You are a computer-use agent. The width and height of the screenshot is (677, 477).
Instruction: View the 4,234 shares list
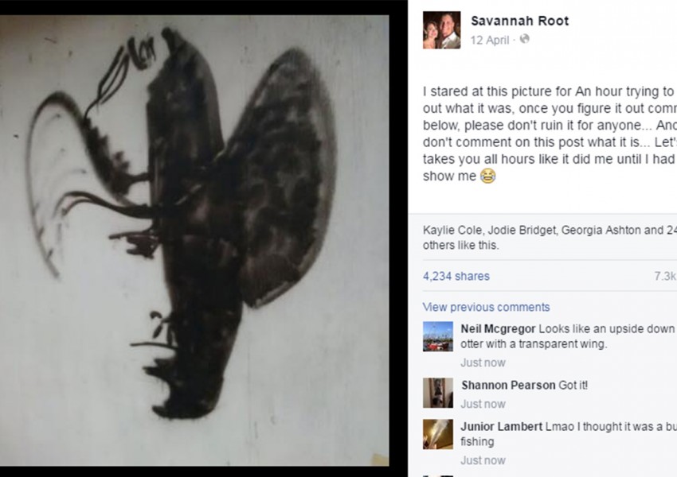456,276
